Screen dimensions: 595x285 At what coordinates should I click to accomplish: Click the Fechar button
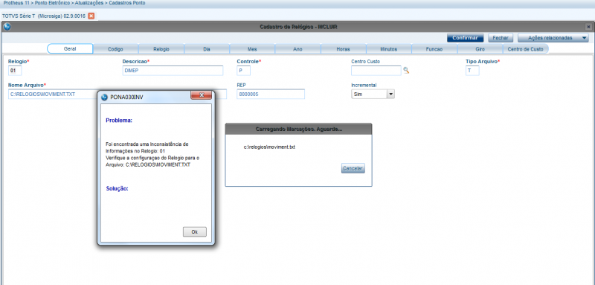(x=501, y=38)
